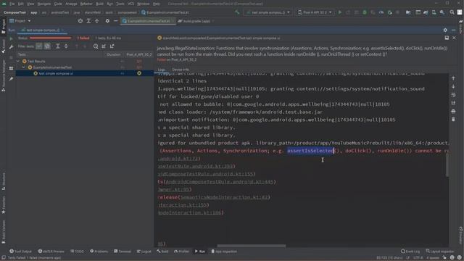Image resolution: width=464 pixels, height=261 pixels.
Task: Click the vertical scrollbar of log output
Action: (x=447, y=165)
